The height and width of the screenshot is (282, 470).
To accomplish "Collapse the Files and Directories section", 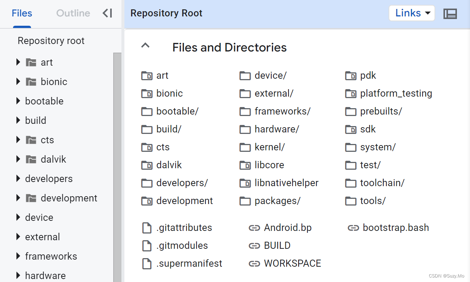I will point(145,46).
